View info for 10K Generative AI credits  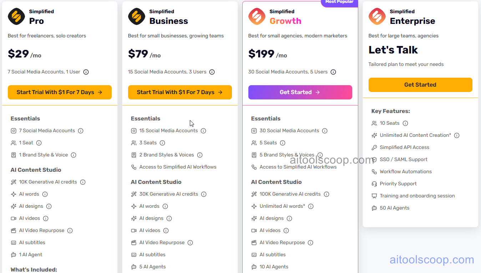pos(82,182)
